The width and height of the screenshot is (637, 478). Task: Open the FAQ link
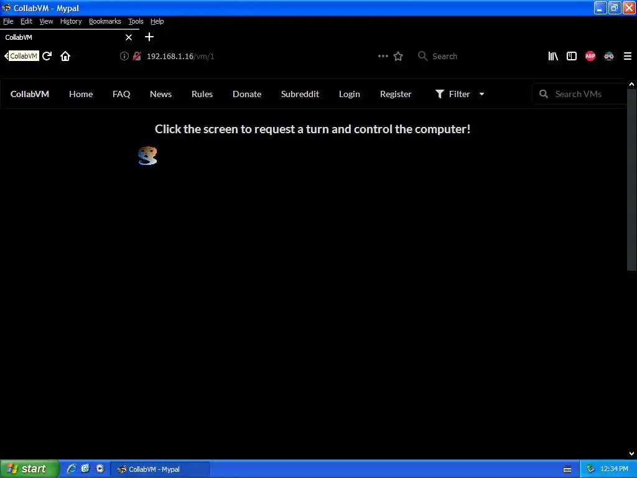click(x=121, y=94)
